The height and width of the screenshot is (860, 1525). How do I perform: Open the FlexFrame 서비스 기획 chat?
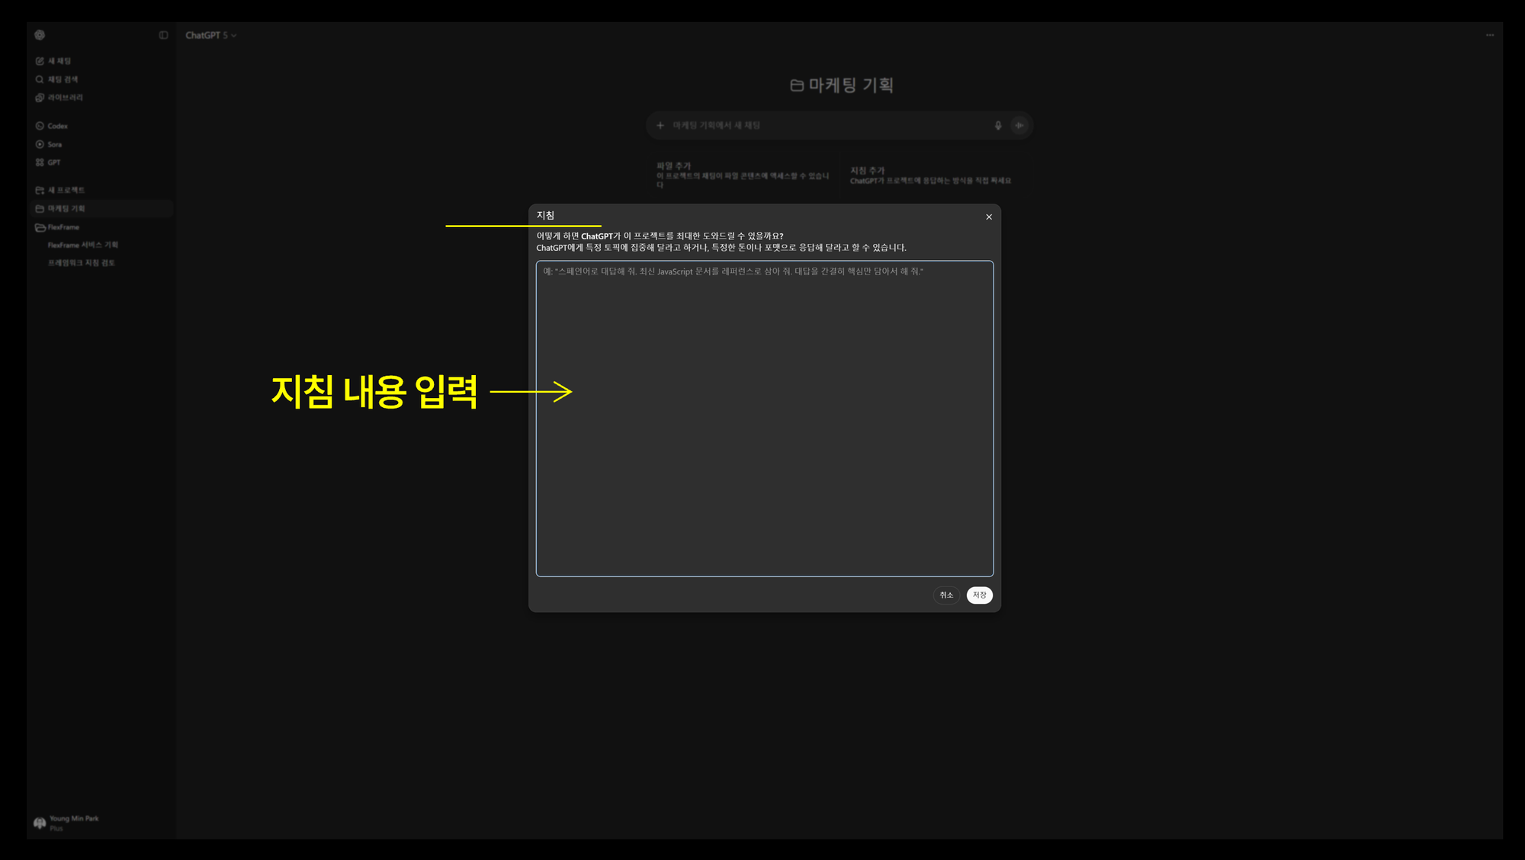click(82, 245)
